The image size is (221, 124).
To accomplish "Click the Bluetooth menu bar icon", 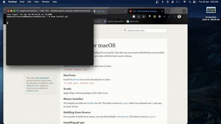I will pyautogui.click(x=163, y=2).
